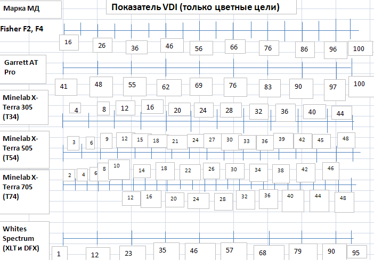This screenshot has width=374, height=260.
Task: Click the '27' box in the X-Terra 505 row
Action: coord(213,141)
